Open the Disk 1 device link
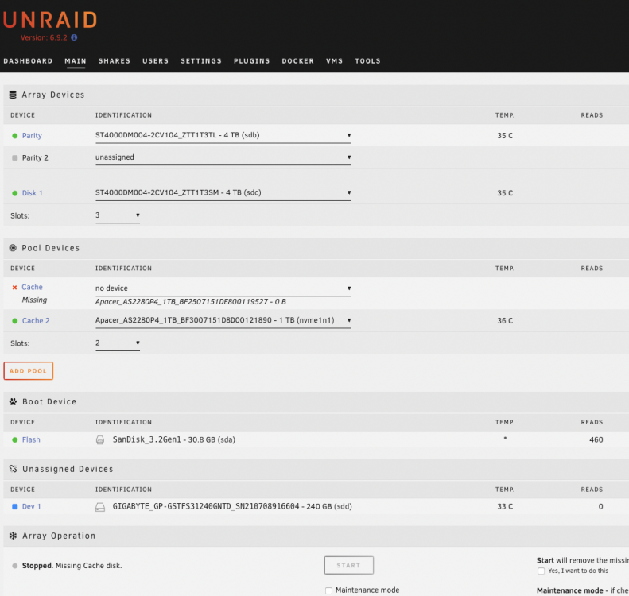Viewport: 629px width, 596px height. (32, 193)
